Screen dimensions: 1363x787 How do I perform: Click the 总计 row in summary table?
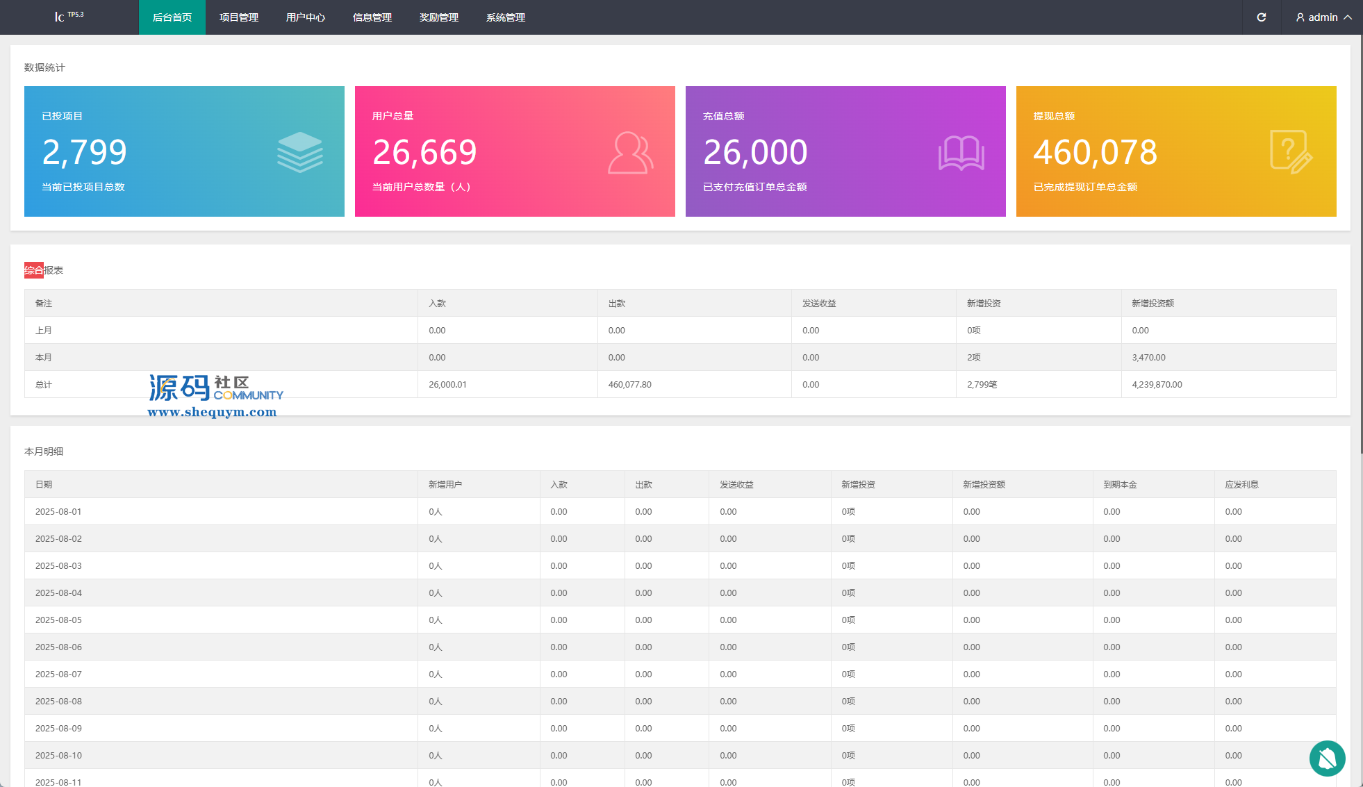pyautogui.click(x=44, y=384)
